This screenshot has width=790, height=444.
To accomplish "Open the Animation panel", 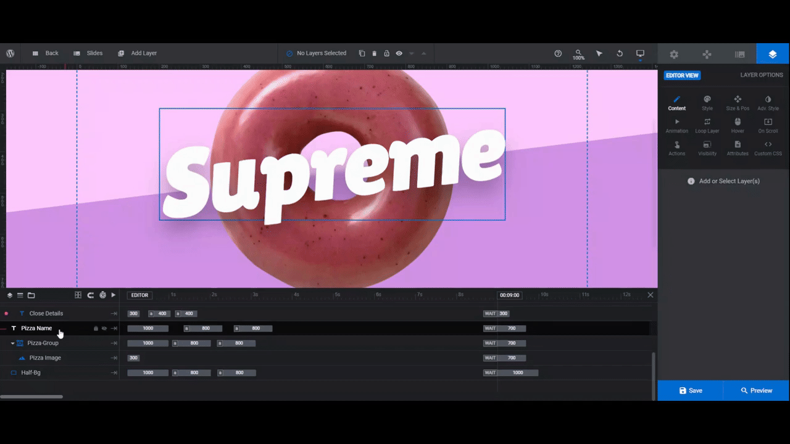I will click(x=676, y=126).
